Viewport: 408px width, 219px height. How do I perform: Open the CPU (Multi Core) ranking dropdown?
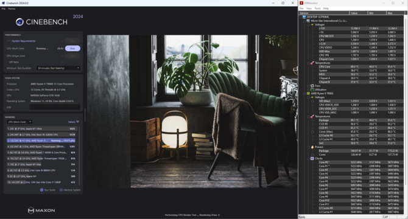pos(19,122)
